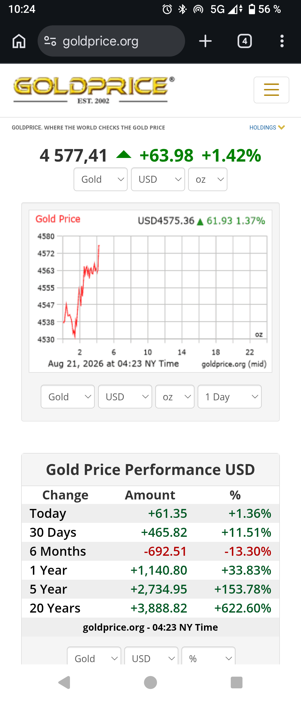Open the chart's USD currency dropdown
The image size is (301, 702).
[x=125, y=397]
